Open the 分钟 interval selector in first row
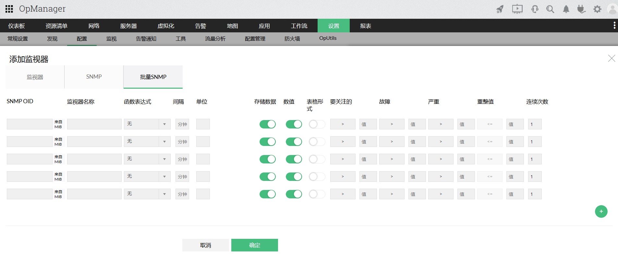The image size is (618, 277). [182, 124]
